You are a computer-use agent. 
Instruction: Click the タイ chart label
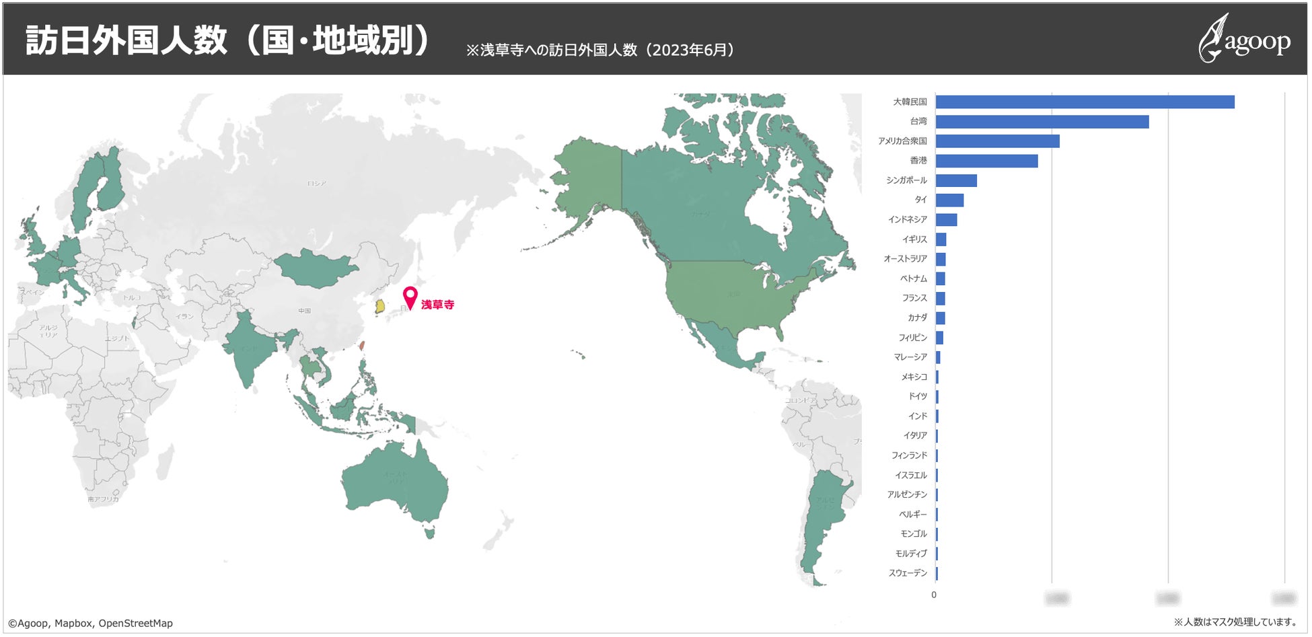[x=920, y=200]
